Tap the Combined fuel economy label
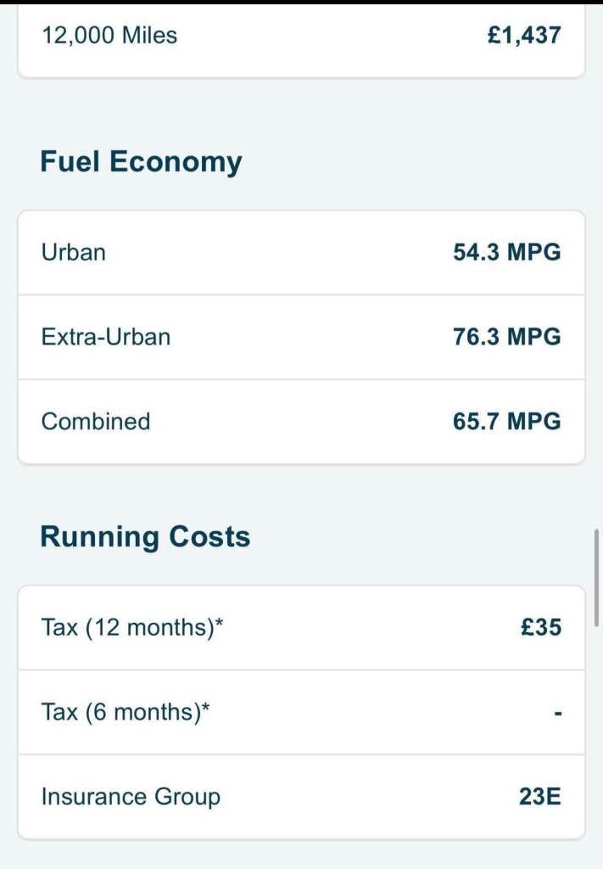 (x=96, y=422)
